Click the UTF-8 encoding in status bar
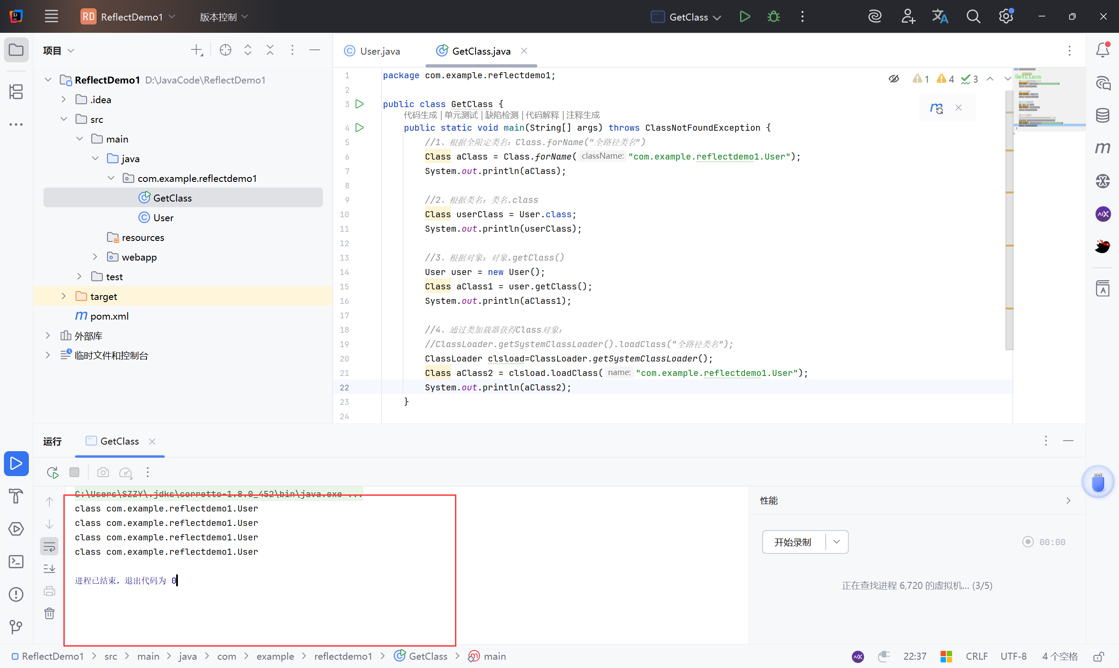Image resolution: width=1119 pixels, height=668 pixels. (1013, 656)
